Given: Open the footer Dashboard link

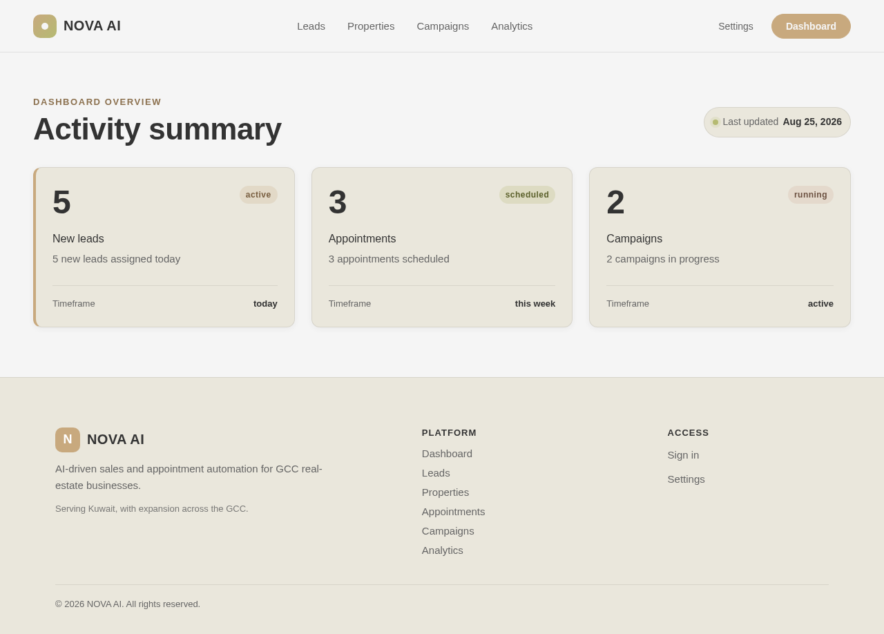Looking at the screenshot, I should click(x=447, y=454).
